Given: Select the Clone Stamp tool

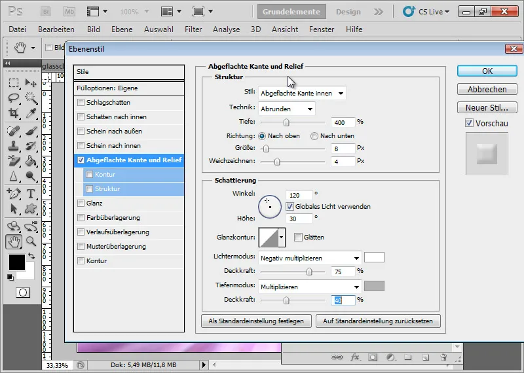Looking at the screenshot, I should [13, 146].
